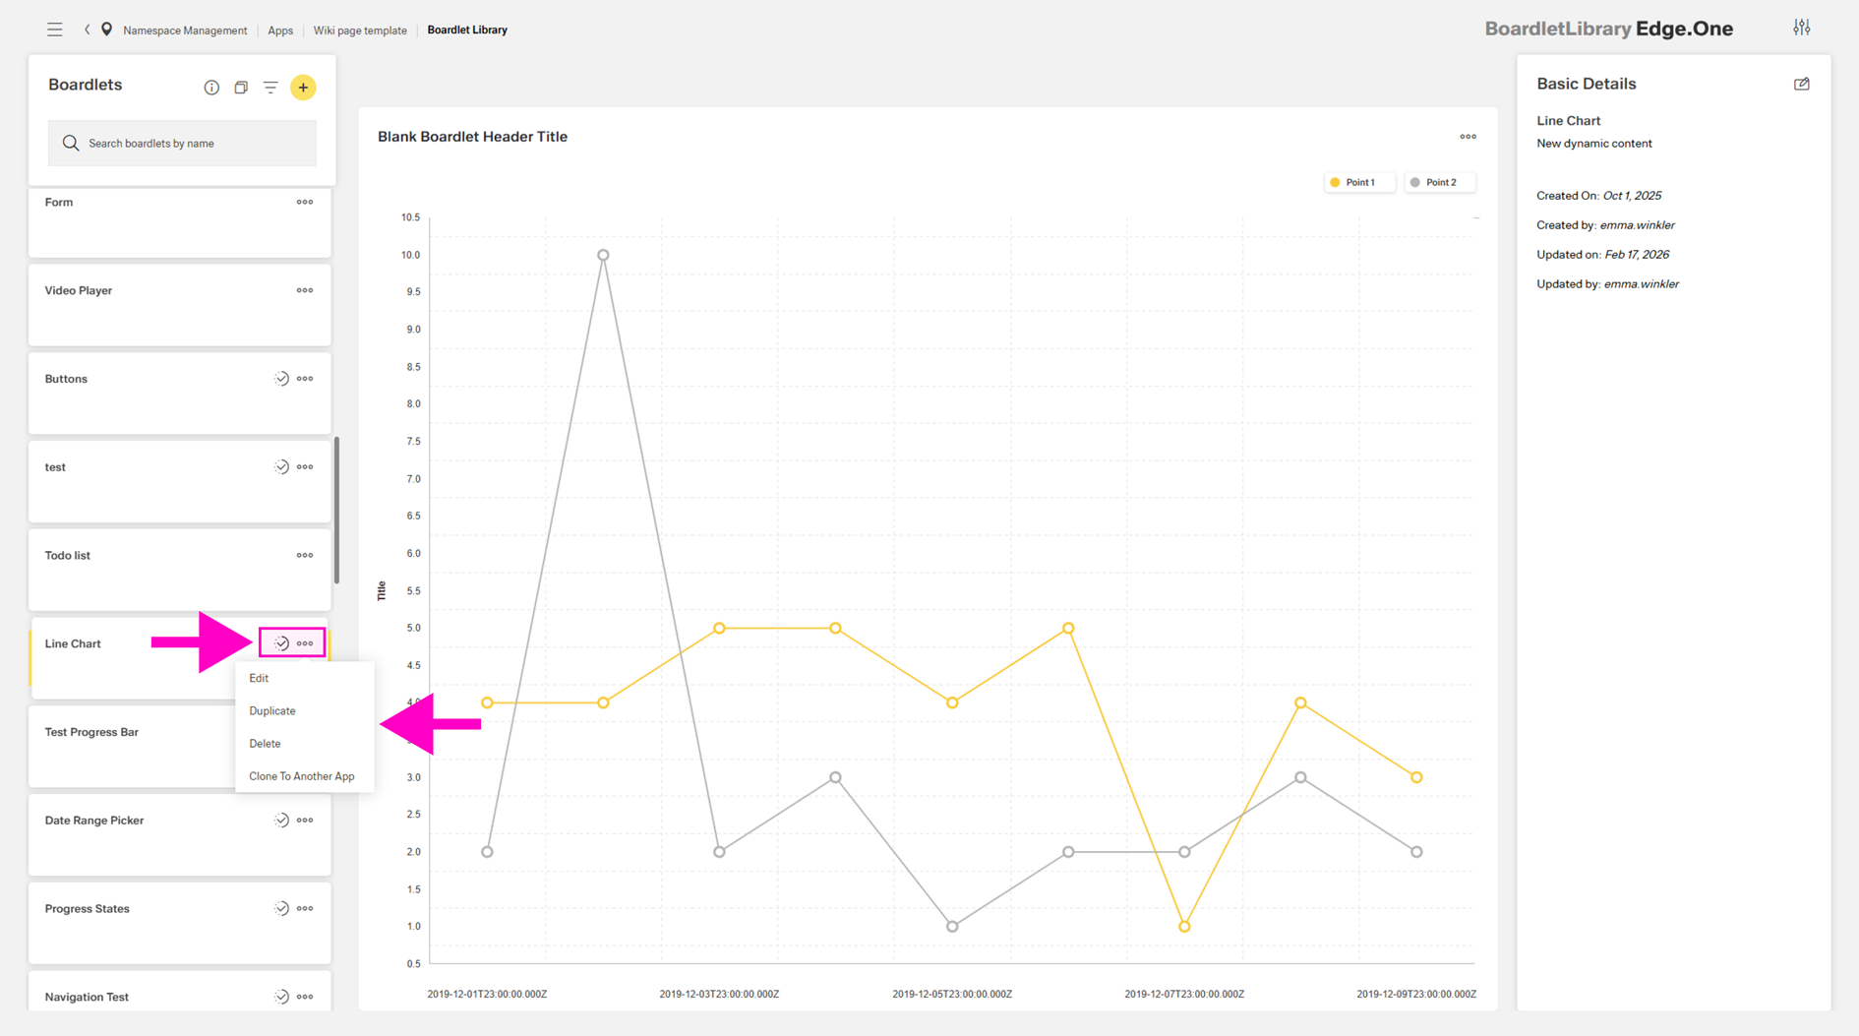Open the settings sliders icon at top right
The height and width of the screenshot is (1036, 1859).
click(1801, 28)
